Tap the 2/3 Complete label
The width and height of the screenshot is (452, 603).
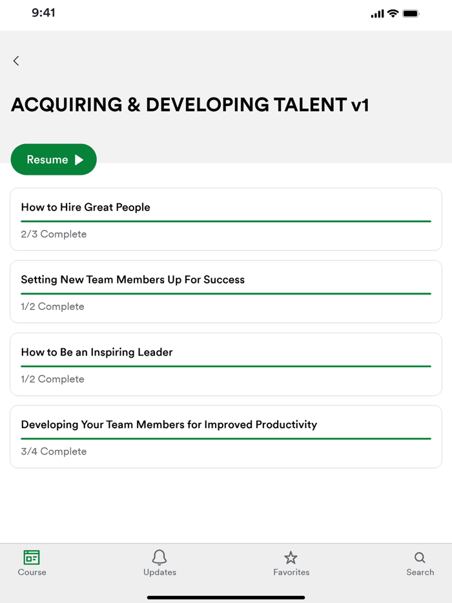[x=52, y=234]
